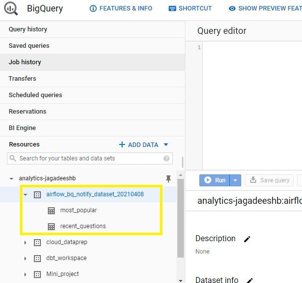Open the Run button dropdown arrow
Screen dimensions: 302x283
236,180
